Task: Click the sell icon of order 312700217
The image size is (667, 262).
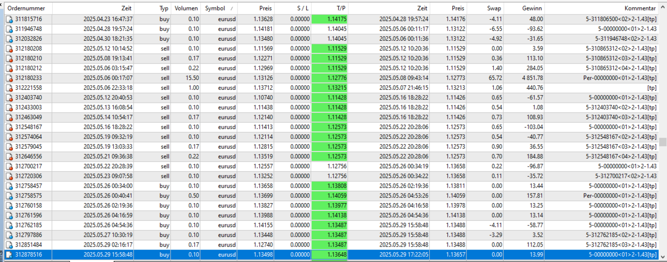Action: pos(9,166)
